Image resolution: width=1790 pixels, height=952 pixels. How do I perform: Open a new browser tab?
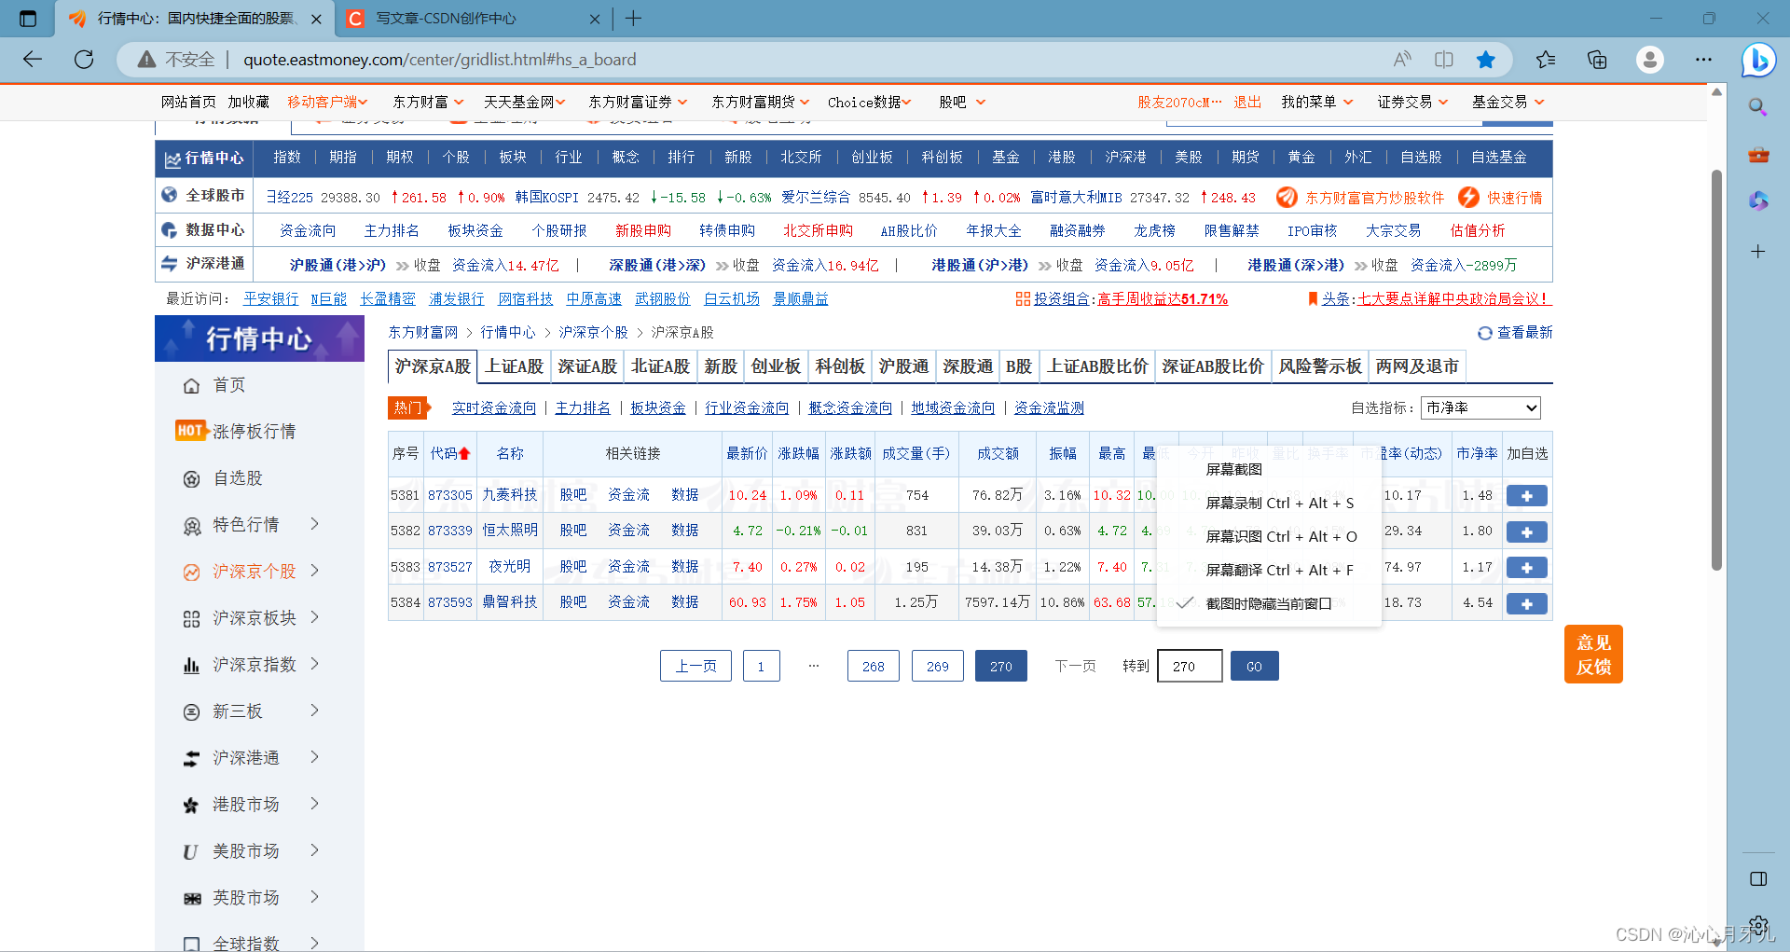point(633,18)
